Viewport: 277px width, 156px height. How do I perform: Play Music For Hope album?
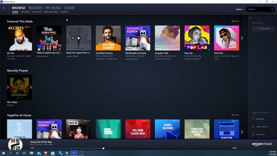click(79, 38)
